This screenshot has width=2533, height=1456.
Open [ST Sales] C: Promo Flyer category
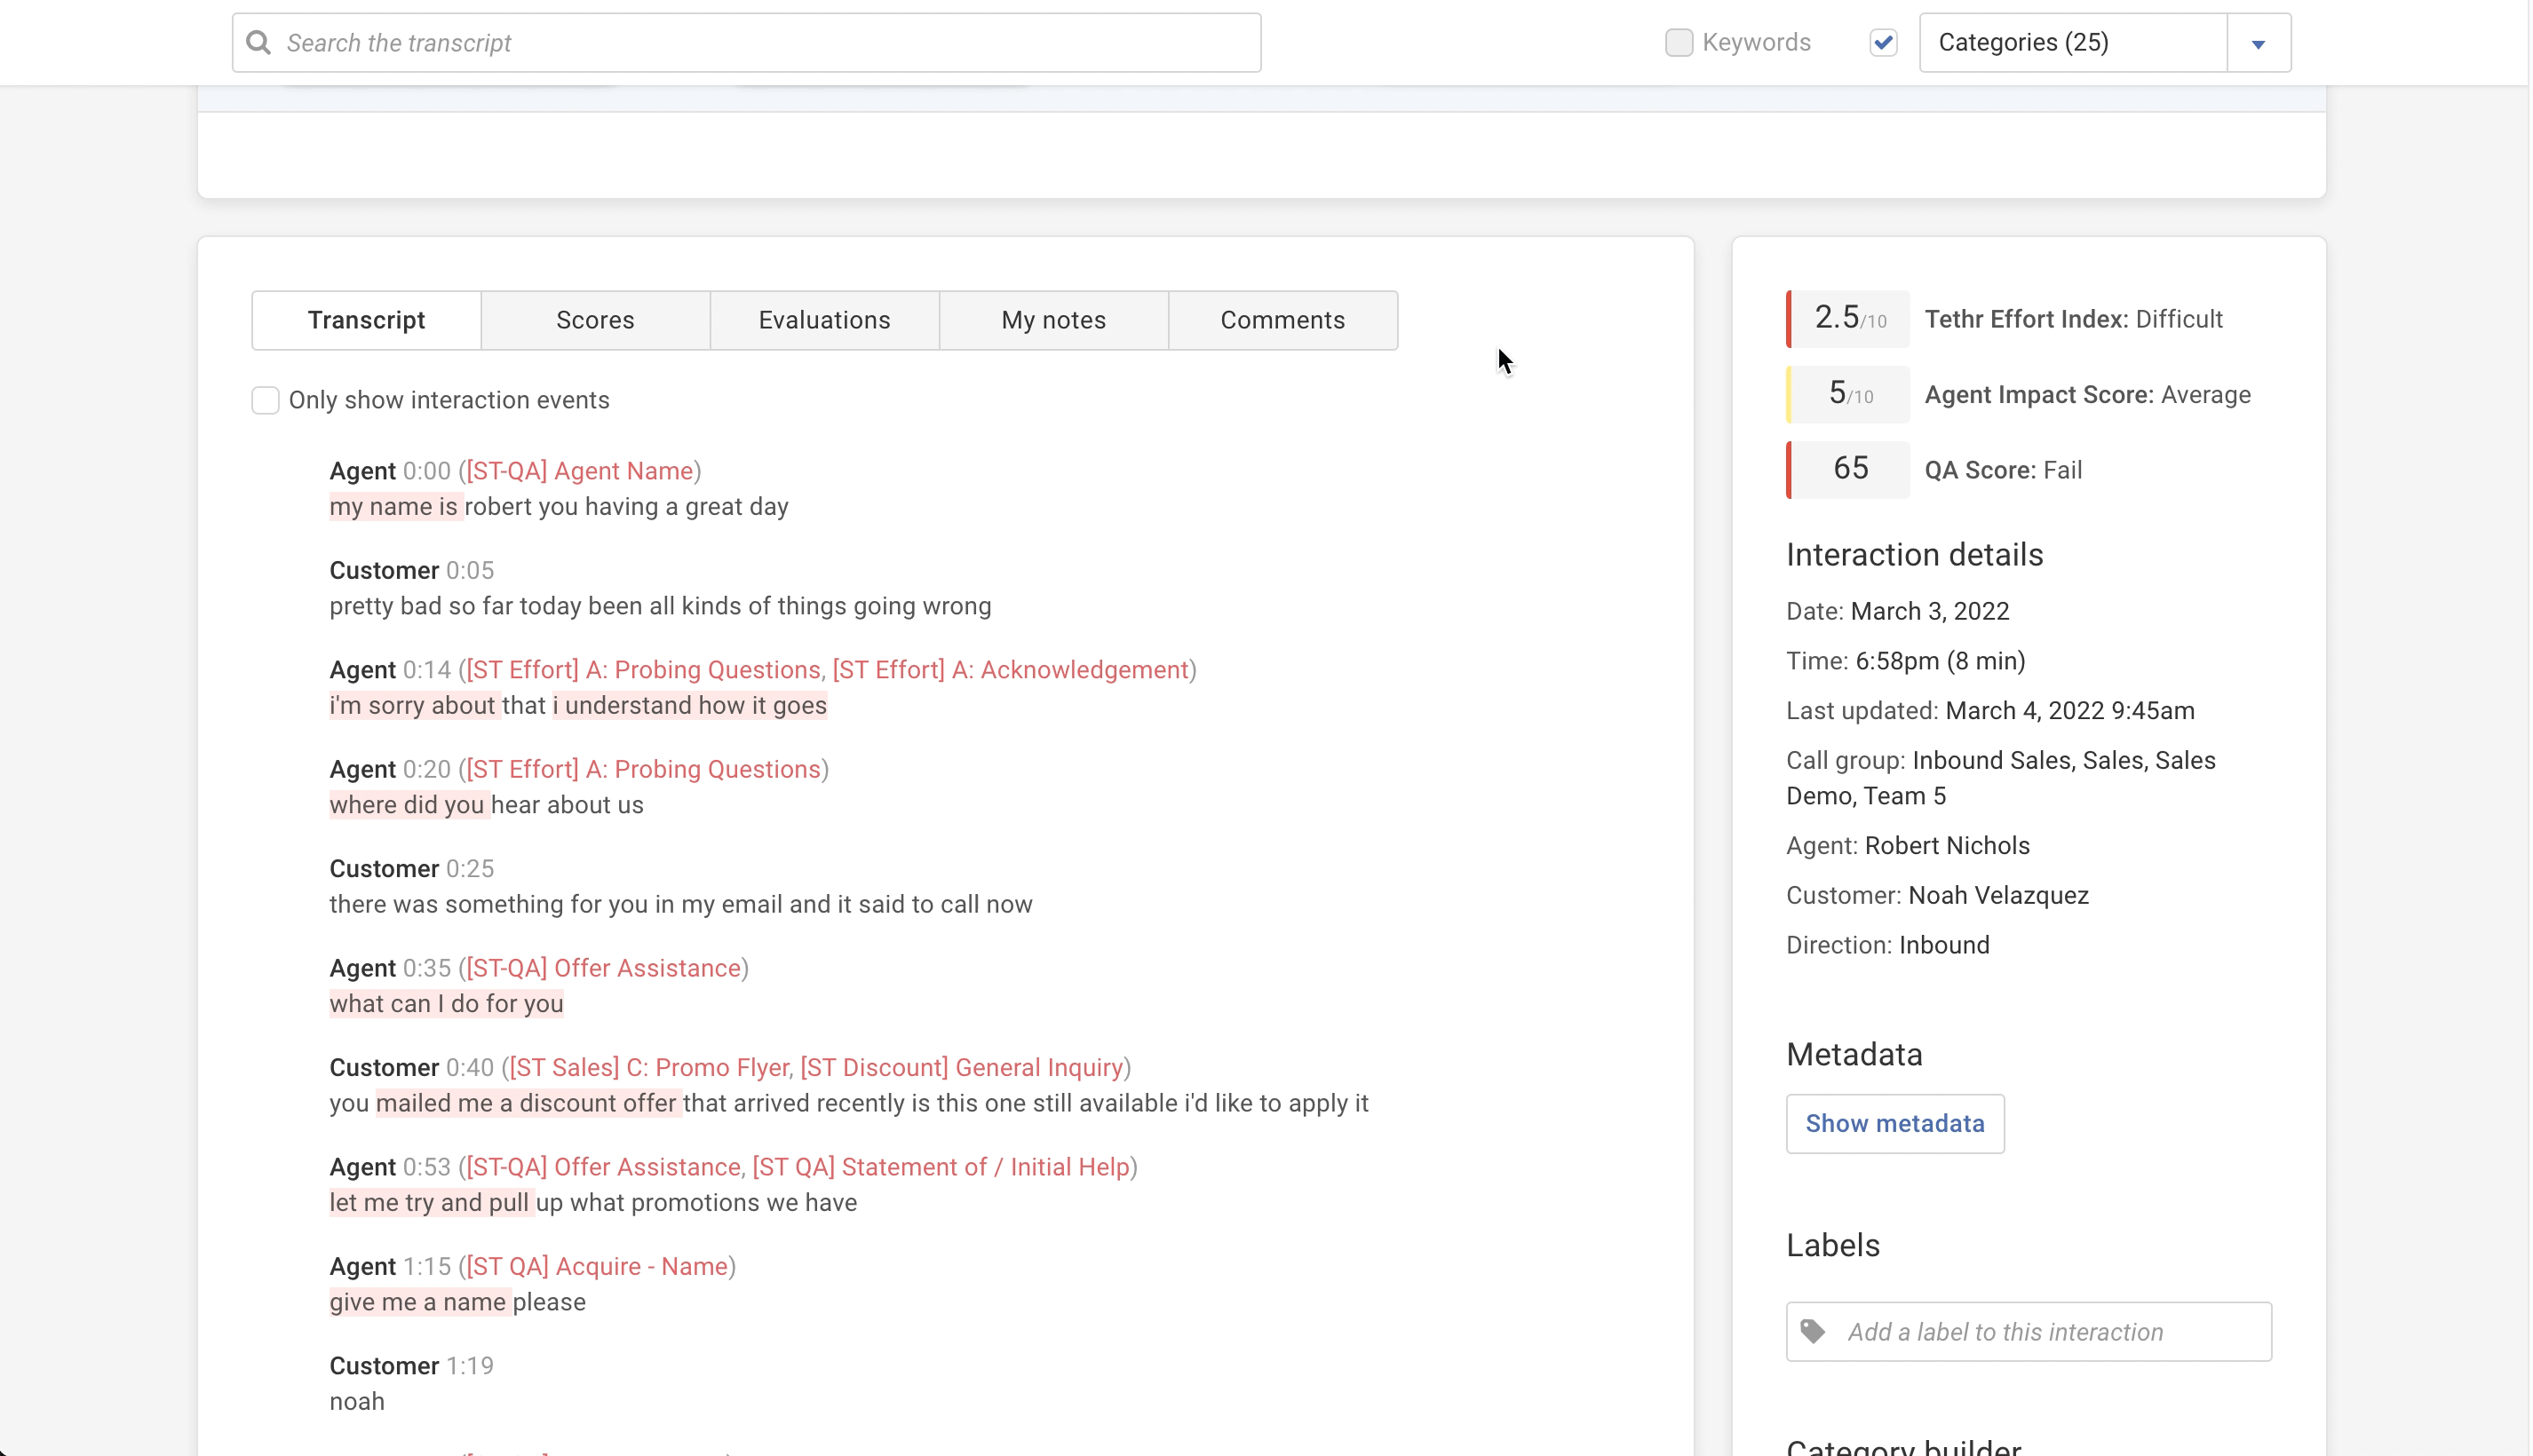pos(648,1067)
